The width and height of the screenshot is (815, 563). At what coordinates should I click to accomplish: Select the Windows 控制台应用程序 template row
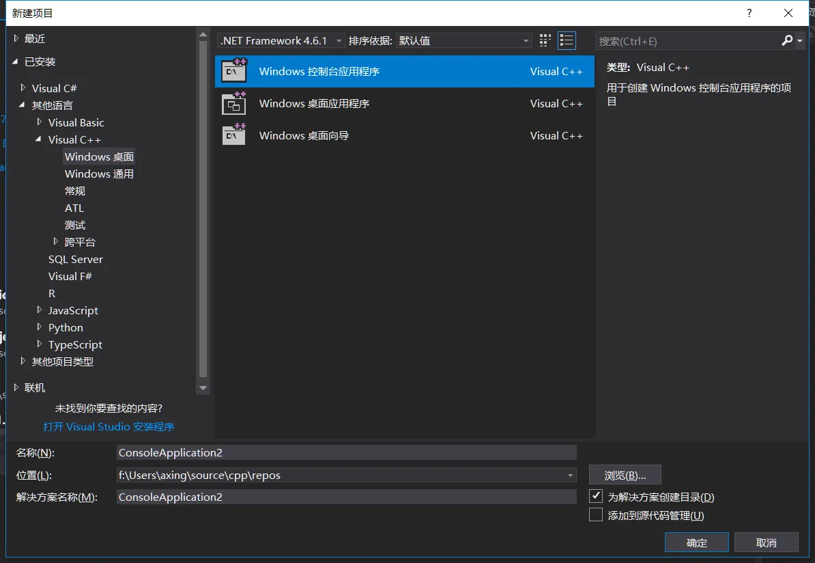[404, 71]
